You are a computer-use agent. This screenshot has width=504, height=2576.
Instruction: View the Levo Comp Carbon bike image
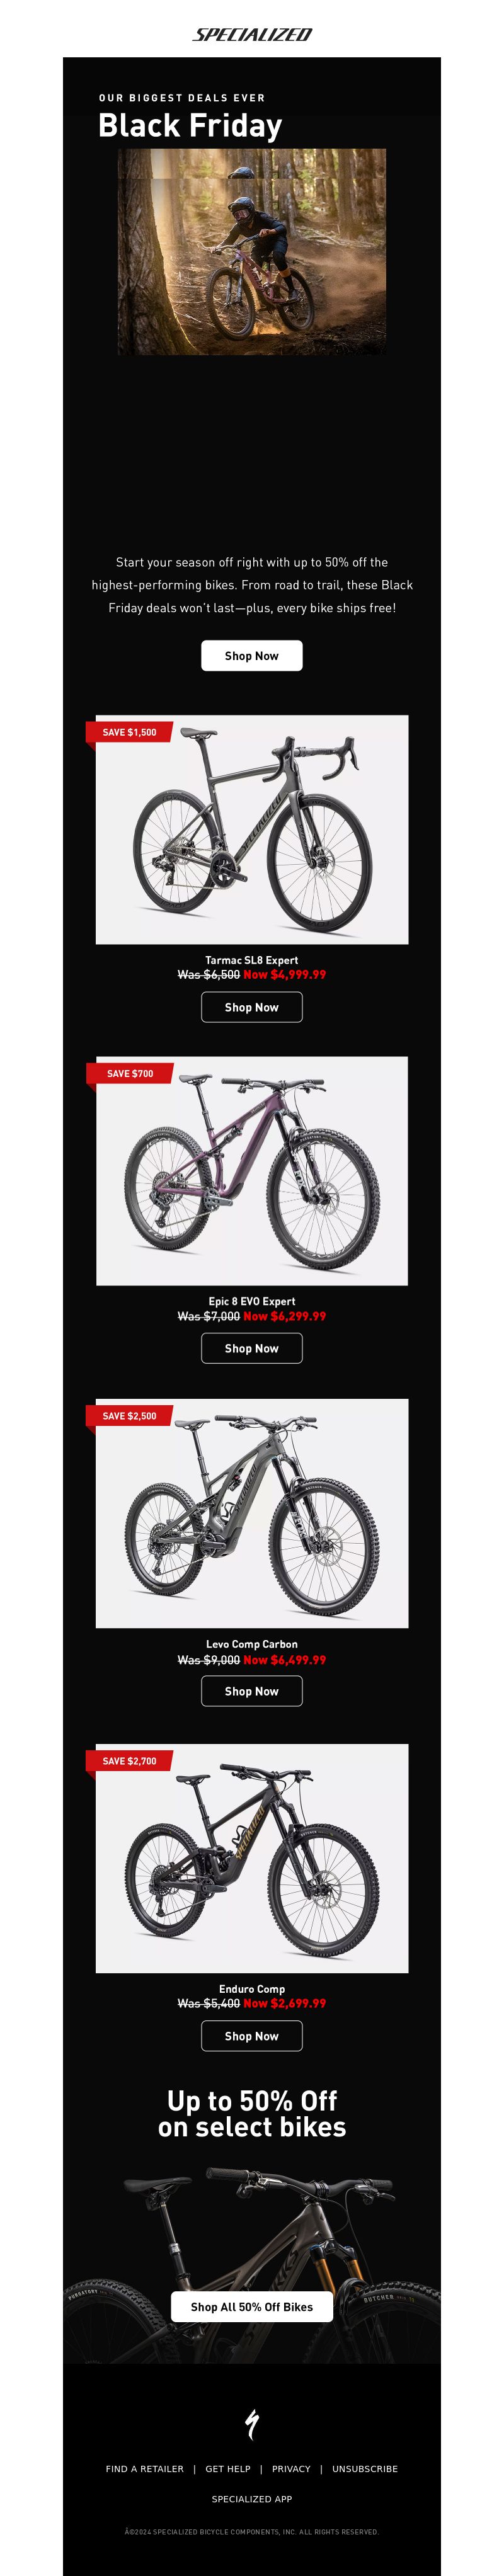click(252, 1513)
